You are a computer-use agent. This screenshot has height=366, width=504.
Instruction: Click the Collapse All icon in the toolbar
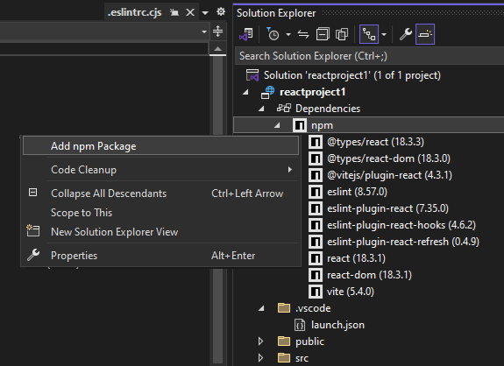[x=323, y=34]
